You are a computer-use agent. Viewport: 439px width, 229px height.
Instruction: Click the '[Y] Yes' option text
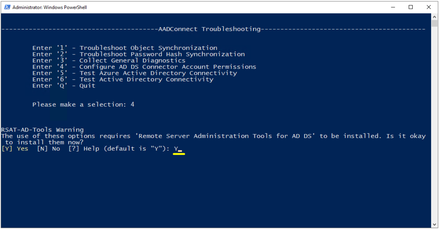(x=15, y=148)
